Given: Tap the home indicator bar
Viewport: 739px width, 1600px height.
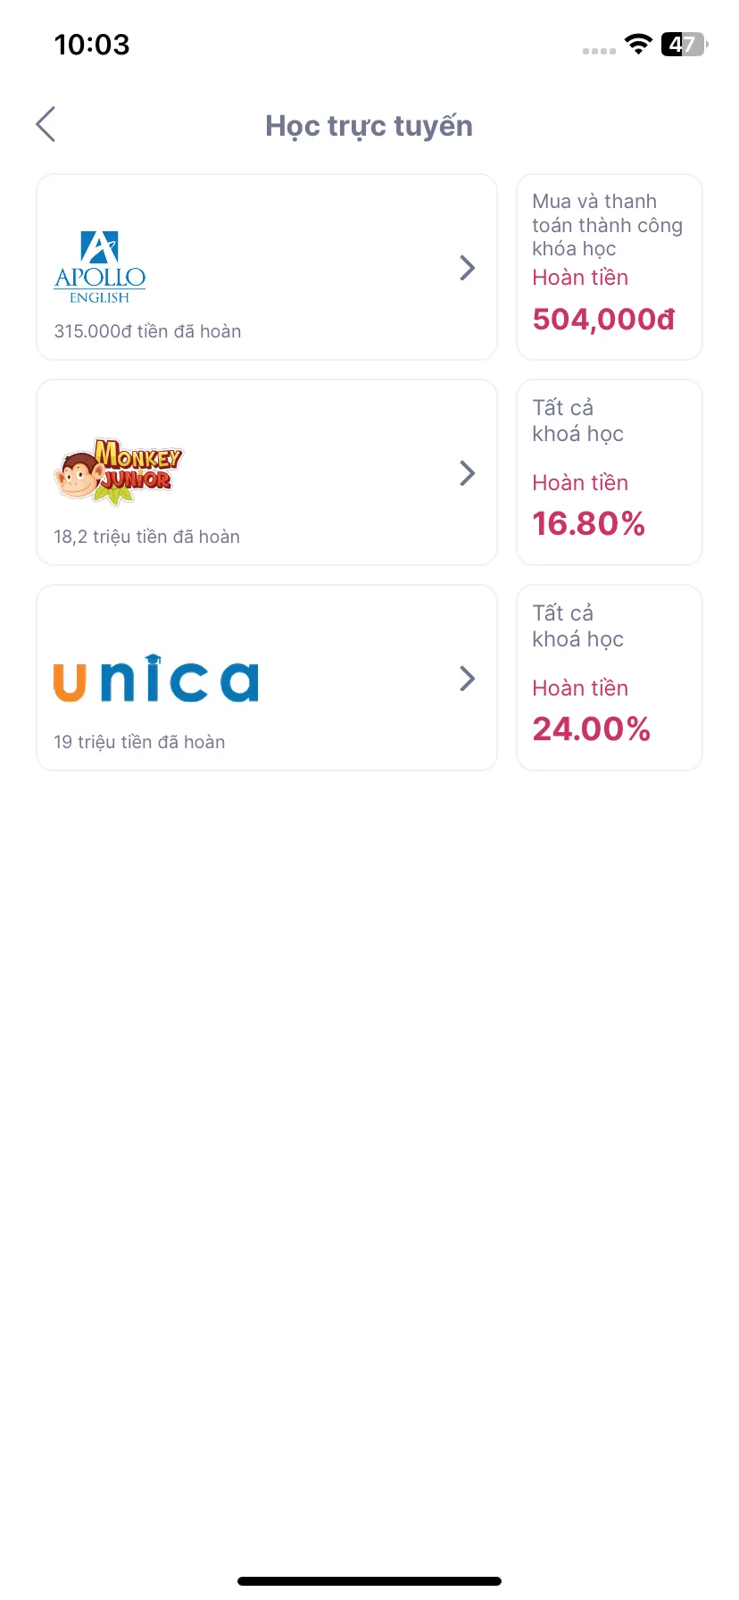Looking at the screenshot, I should coord(369,1581).
